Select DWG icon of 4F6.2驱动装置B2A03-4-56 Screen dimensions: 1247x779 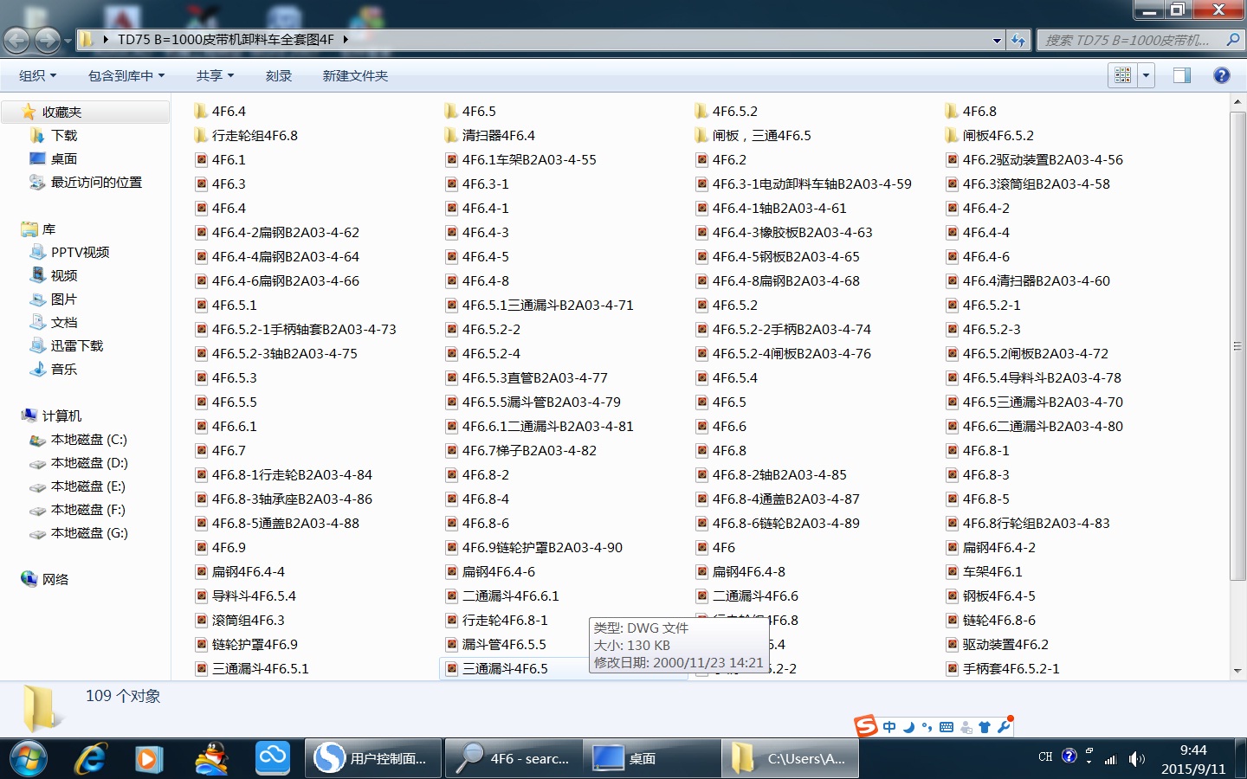952,159
